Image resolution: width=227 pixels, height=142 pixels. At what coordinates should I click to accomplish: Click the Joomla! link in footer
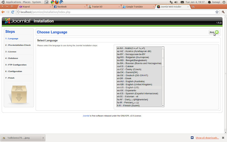tap(86, 116)
